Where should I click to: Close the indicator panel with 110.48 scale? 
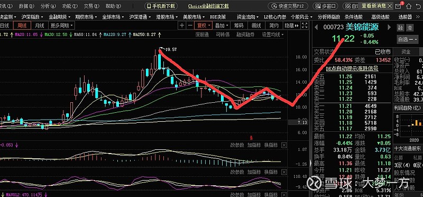[x=284, y=172]
